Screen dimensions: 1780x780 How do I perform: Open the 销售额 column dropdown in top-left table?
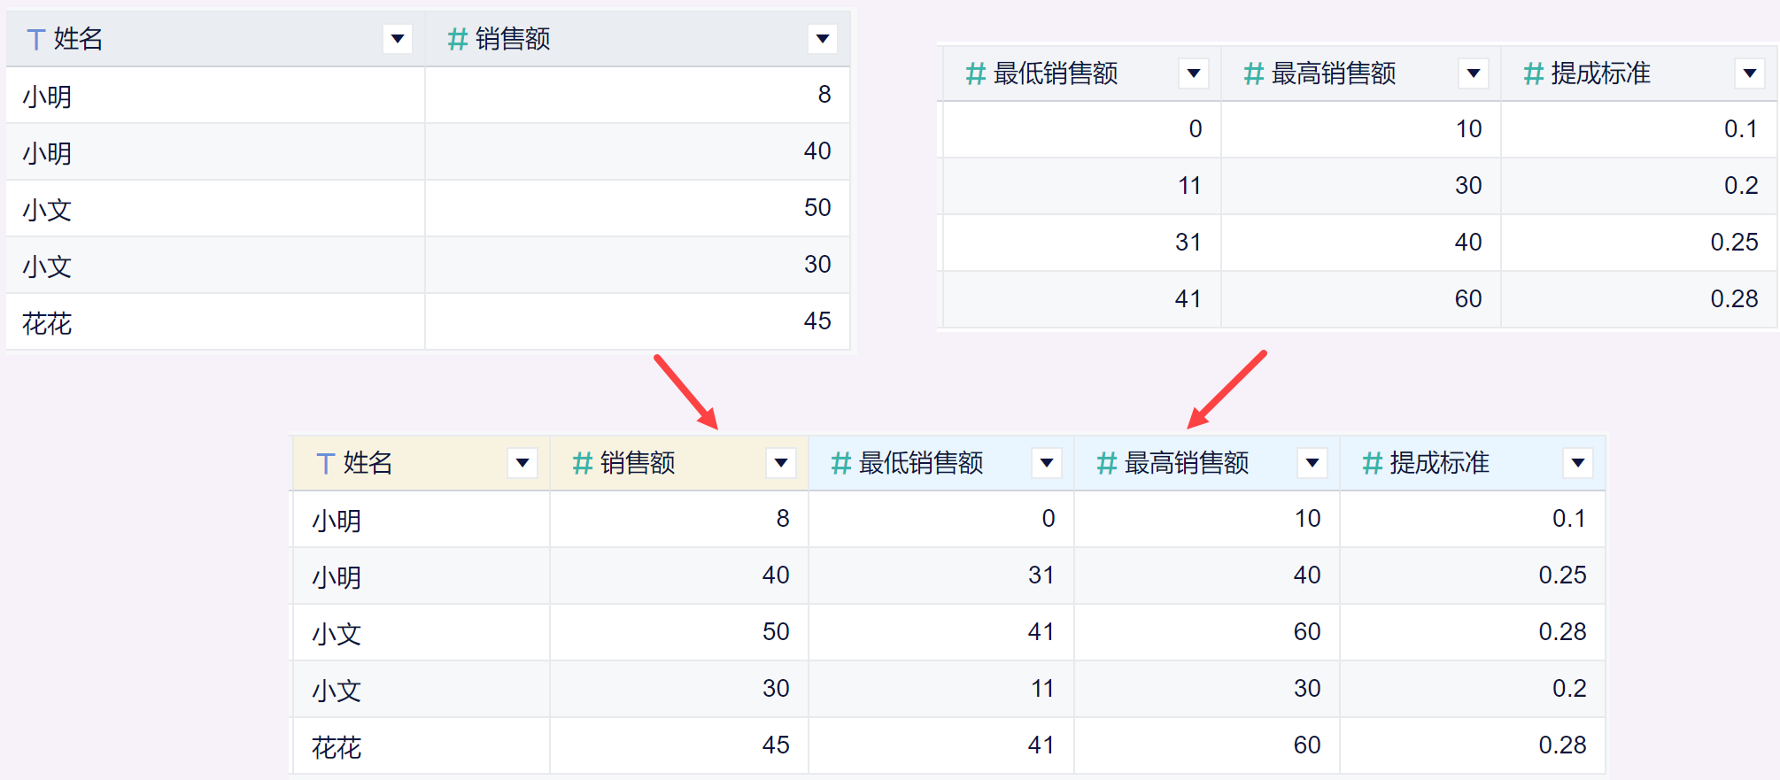coord(823,39)
